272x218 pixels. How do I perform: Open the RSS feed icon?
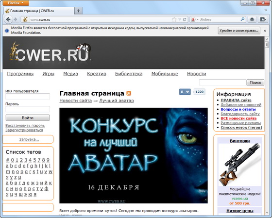click(x=129, y=93)
